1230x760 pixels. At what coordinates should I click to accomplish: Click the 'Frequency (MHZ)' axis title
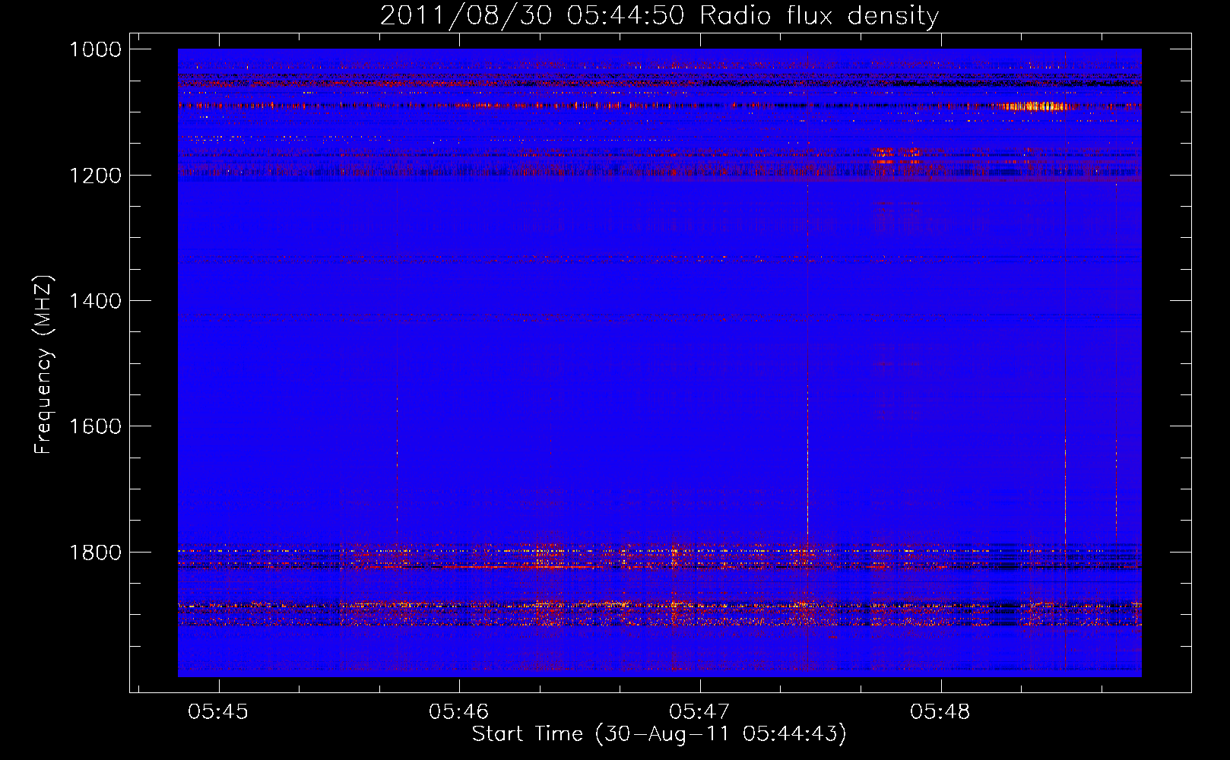(x=44, y=365)
